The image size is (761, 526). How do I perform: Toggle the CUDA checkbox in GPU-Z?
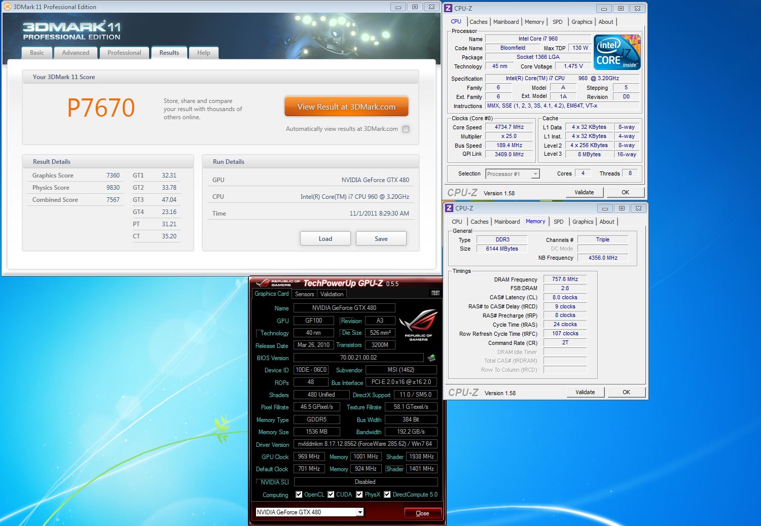point(331,495)
